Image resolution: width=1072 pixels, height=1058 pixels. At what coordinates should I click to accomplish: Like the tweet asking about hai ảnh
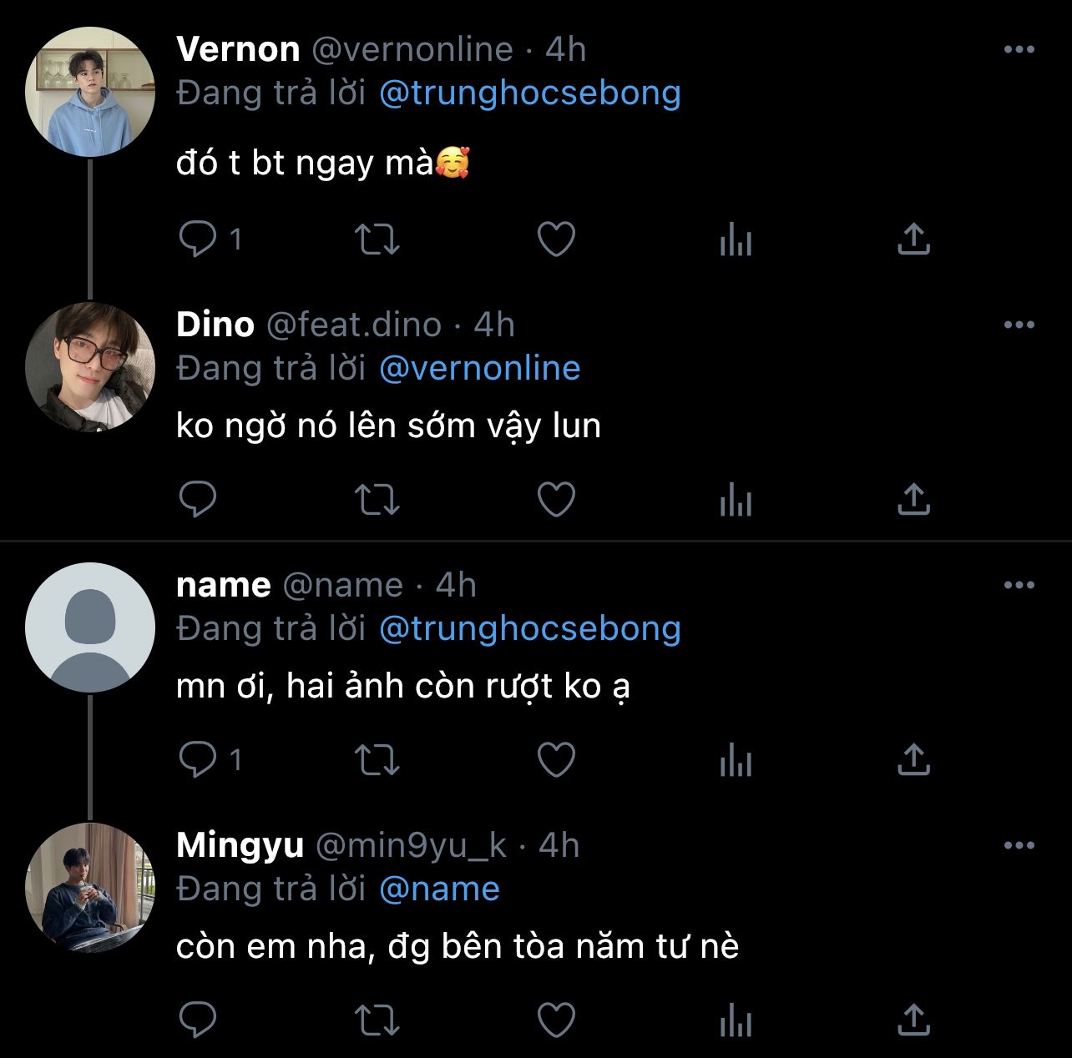click(x=556, y=759)
